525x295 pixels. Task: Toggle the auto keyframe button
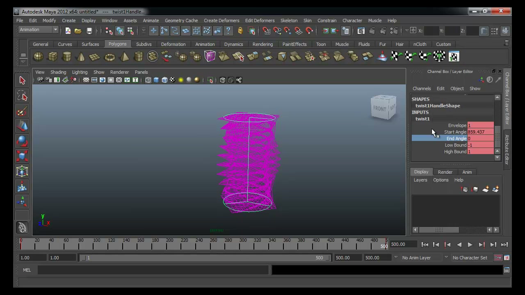(x=498, y=258)
